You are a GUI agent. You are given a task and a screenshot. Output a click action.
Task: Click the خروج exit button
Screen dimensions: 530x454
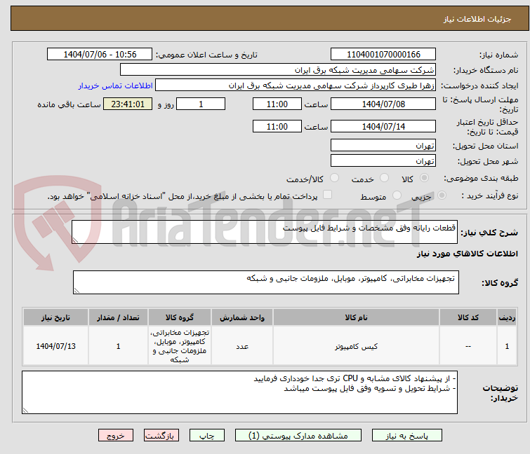pos(116,436)
